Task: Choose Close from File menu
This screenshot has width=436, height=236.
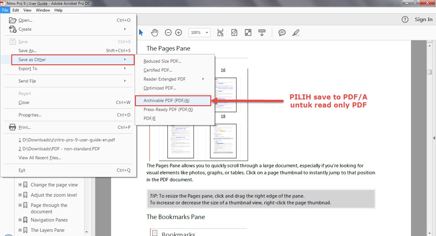Action: click(68, 102)
